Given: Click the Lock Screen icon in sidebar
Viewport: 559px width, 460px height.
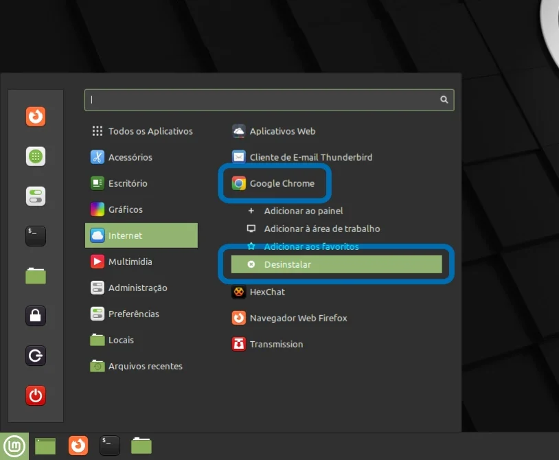Looking at the screenshot, I should (36, 316).
